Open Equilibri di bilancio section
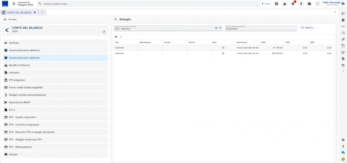 (x=55, y=65)
